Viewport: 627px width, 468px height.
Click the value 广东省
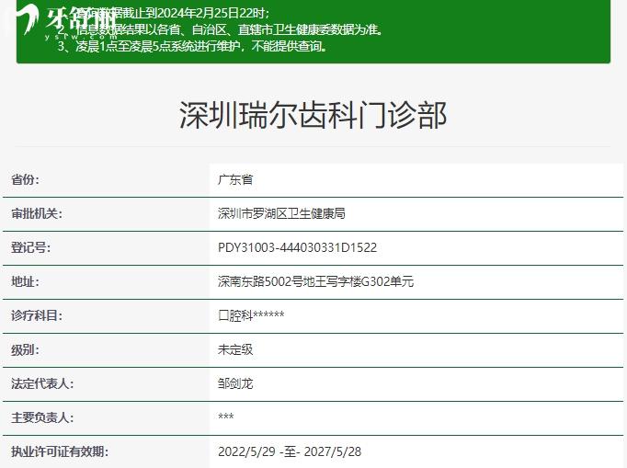(235, 179)
